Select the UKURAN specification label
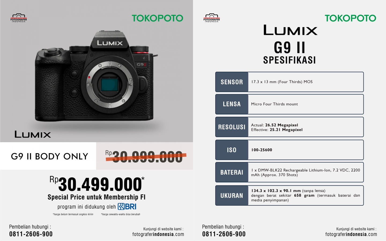386x241 pixels. point(232,195)
